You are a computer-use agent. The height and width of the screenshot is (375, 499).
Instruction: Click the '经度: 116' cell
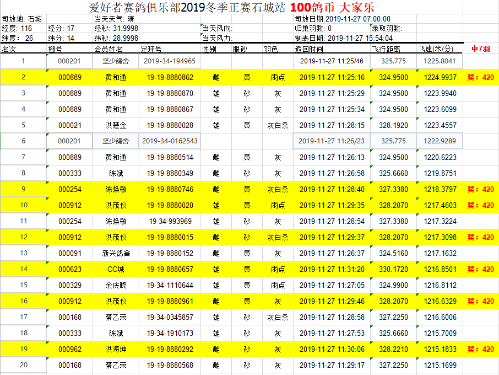(17, 28)
